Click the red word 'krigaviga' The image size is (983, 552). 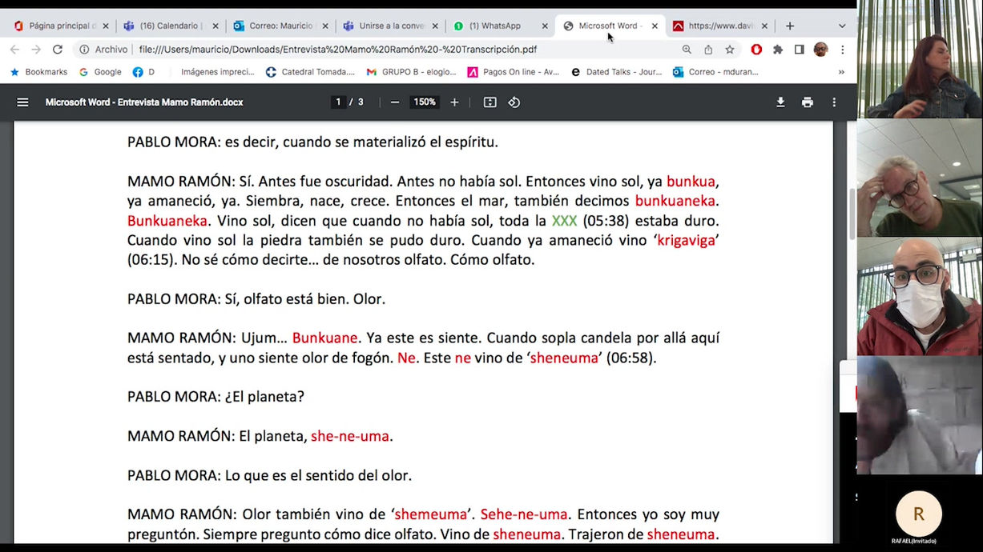tap(686, 240)
